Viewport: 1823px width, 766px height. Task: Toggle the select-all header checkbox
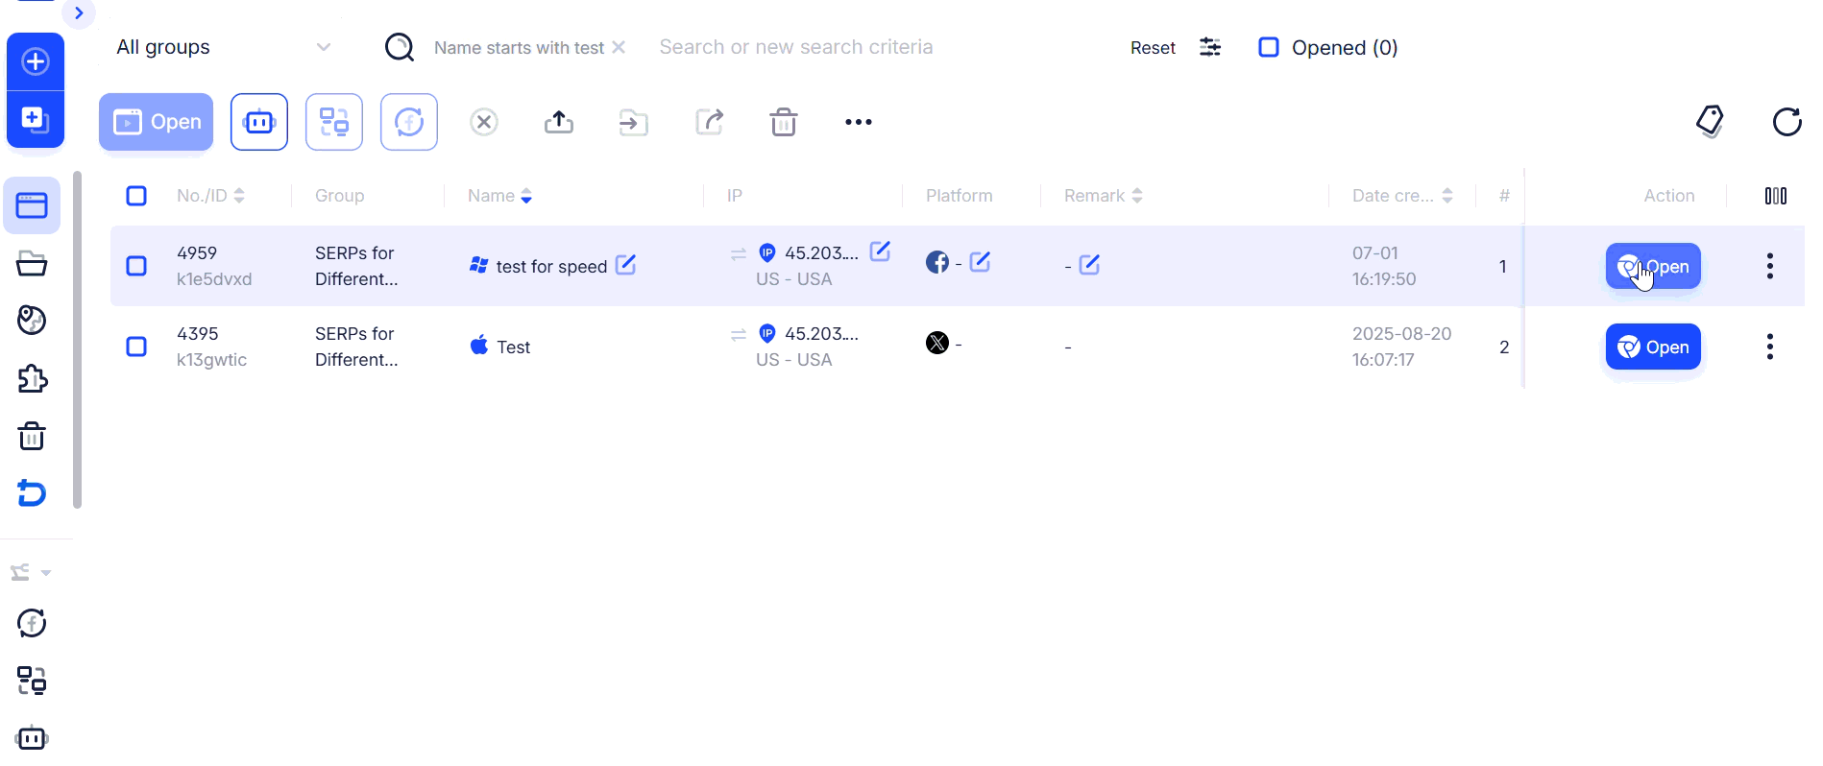(x=136, y=196)
